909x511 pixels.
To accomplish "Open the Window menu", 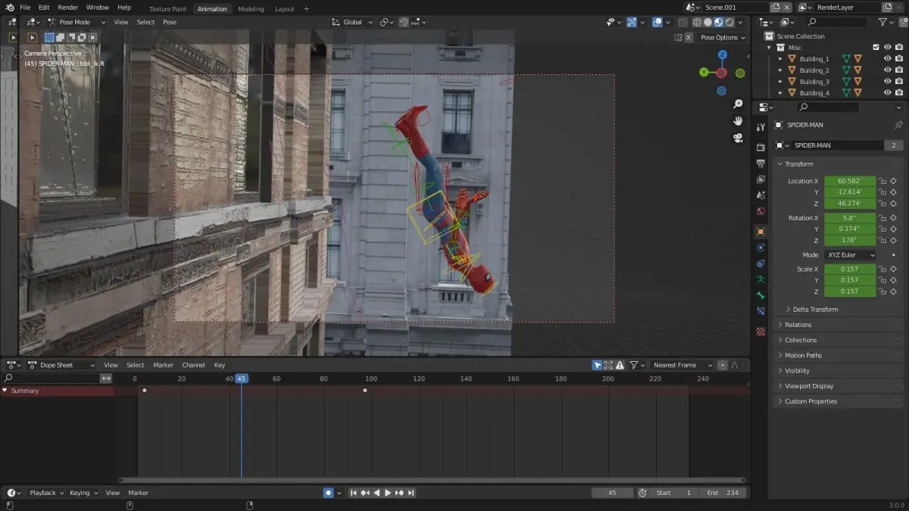I will click(x=97, y=8).
